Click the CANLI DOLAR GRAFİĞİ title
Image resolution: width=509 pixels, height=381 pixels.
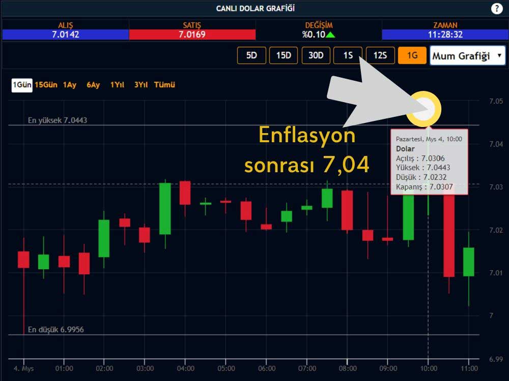click(x=256, y=9)
